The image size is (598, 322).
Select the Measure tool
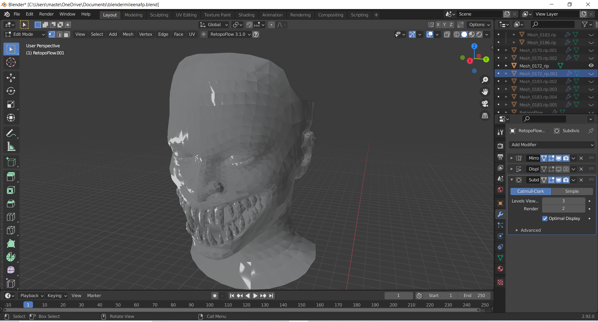(x=11, y=147)
